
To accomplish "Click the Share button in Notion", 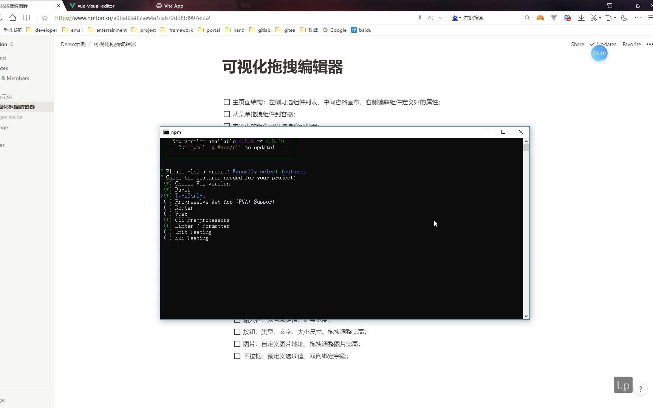I will [577, 44].
